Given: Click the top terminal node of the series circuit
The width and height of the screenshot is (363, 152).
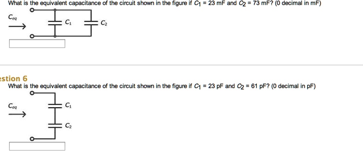Looking at the screenshot, I should coord(32,93).
